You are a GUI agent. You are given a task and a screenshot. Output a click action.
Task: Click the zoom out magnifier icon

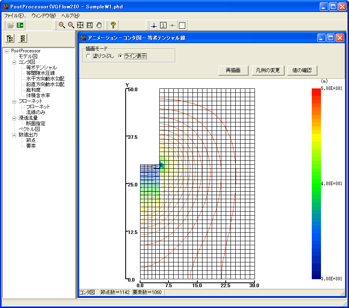(x=71, y=25)
